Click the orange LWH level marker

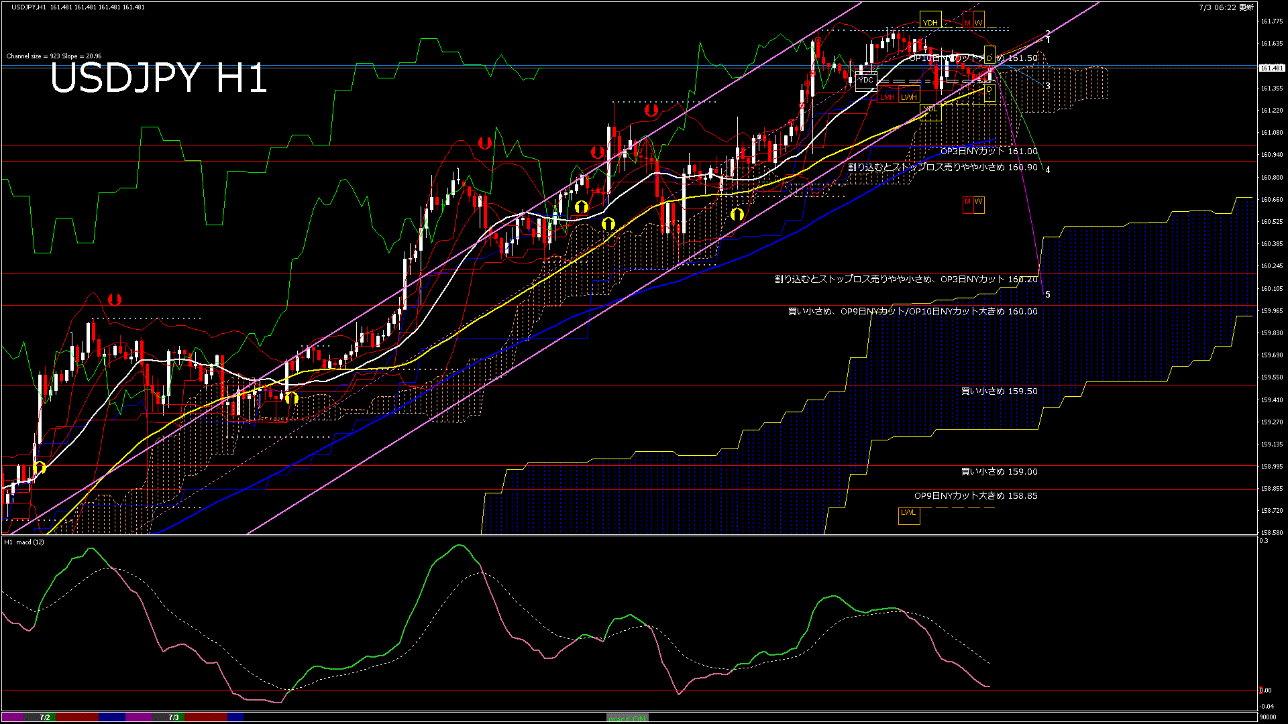[x=909, y=97]
